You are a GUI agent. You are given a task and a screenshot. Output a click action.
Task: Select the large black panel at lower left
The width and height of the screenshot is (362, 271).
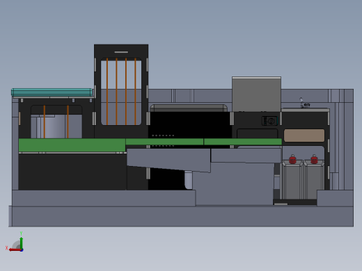click(72, 172)
